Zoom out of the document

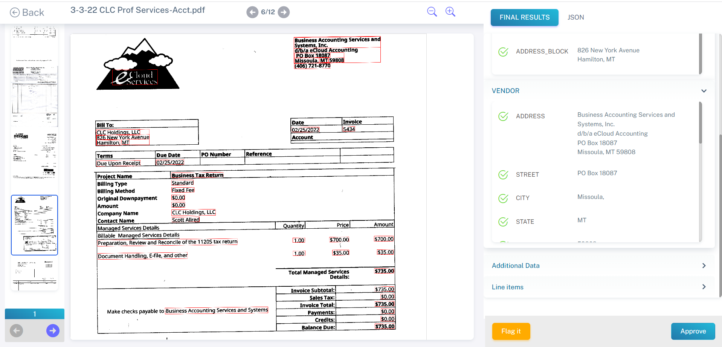tap(432, 12)
